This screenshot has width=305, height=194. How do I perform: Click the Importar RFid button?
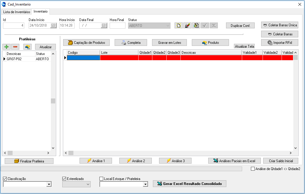click(x=280, y=43)
